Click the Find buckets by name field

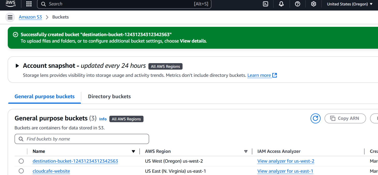(x=82, y=139)
